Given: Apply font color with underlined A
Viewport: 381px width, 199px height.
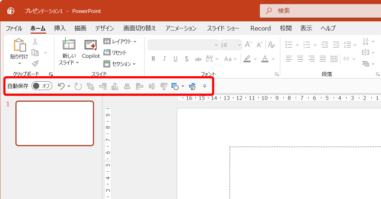Looking at the screenshot, I should pyautogui.click(x=265, y=59).
